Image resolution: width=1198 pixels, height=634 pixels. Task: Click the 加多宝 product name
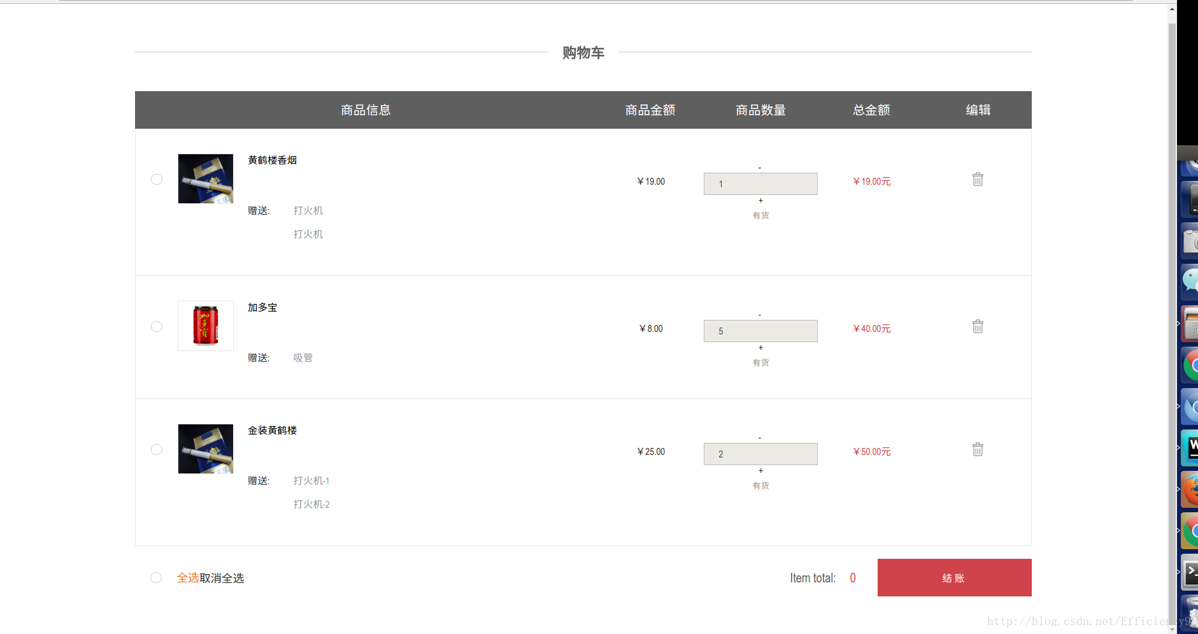tap(262, 307)
